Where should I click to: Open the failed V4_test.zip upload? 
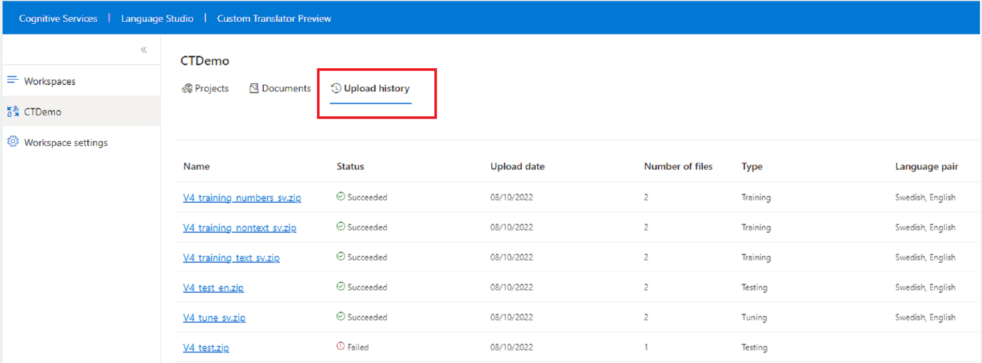206,347
